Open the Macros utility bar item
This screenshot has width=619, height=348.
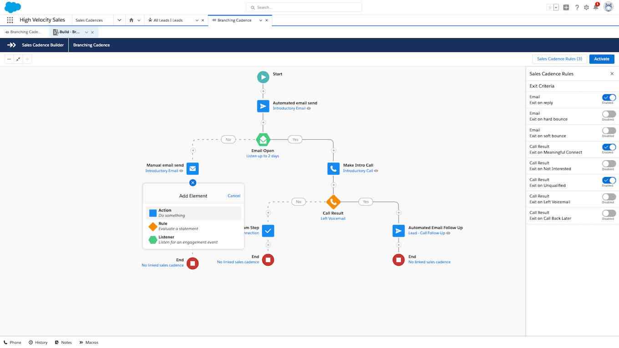(89, 343)
